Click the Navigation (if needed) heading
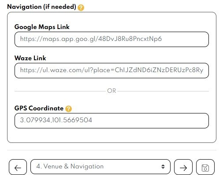223x175 pixels. pyautogui.click(x=41, y=7)
